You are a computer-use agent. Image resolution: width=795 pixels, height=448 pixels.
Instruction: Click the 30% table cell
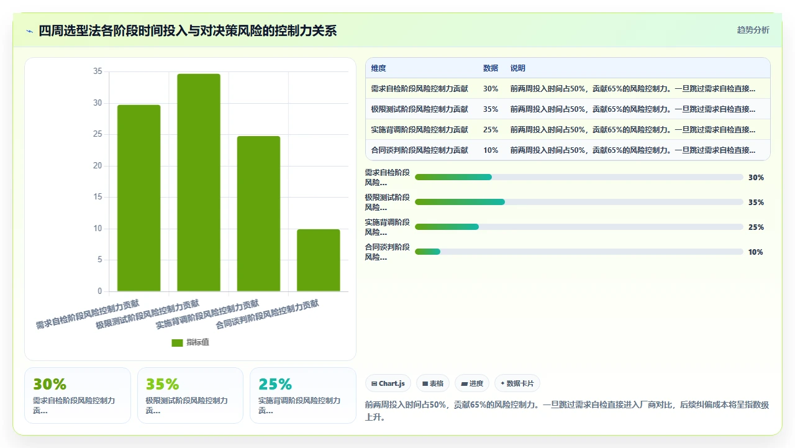tap(491, 88)
